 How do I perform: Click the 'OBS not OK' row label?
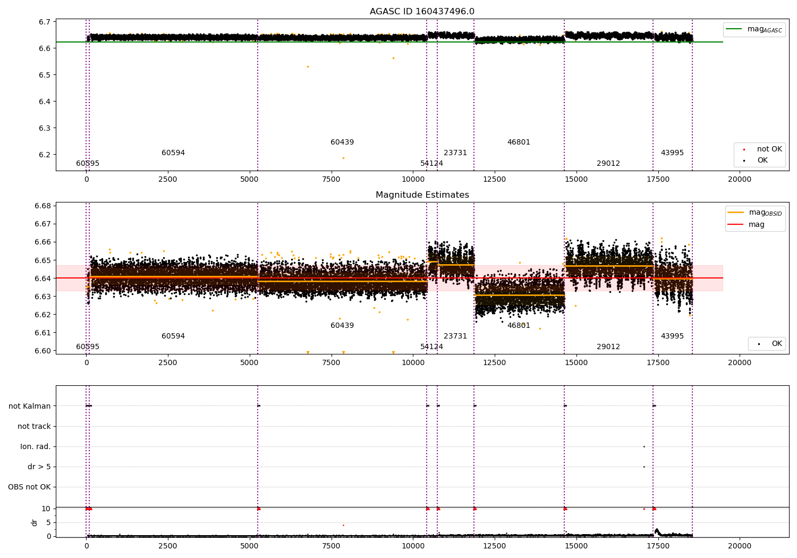point(30,487)
